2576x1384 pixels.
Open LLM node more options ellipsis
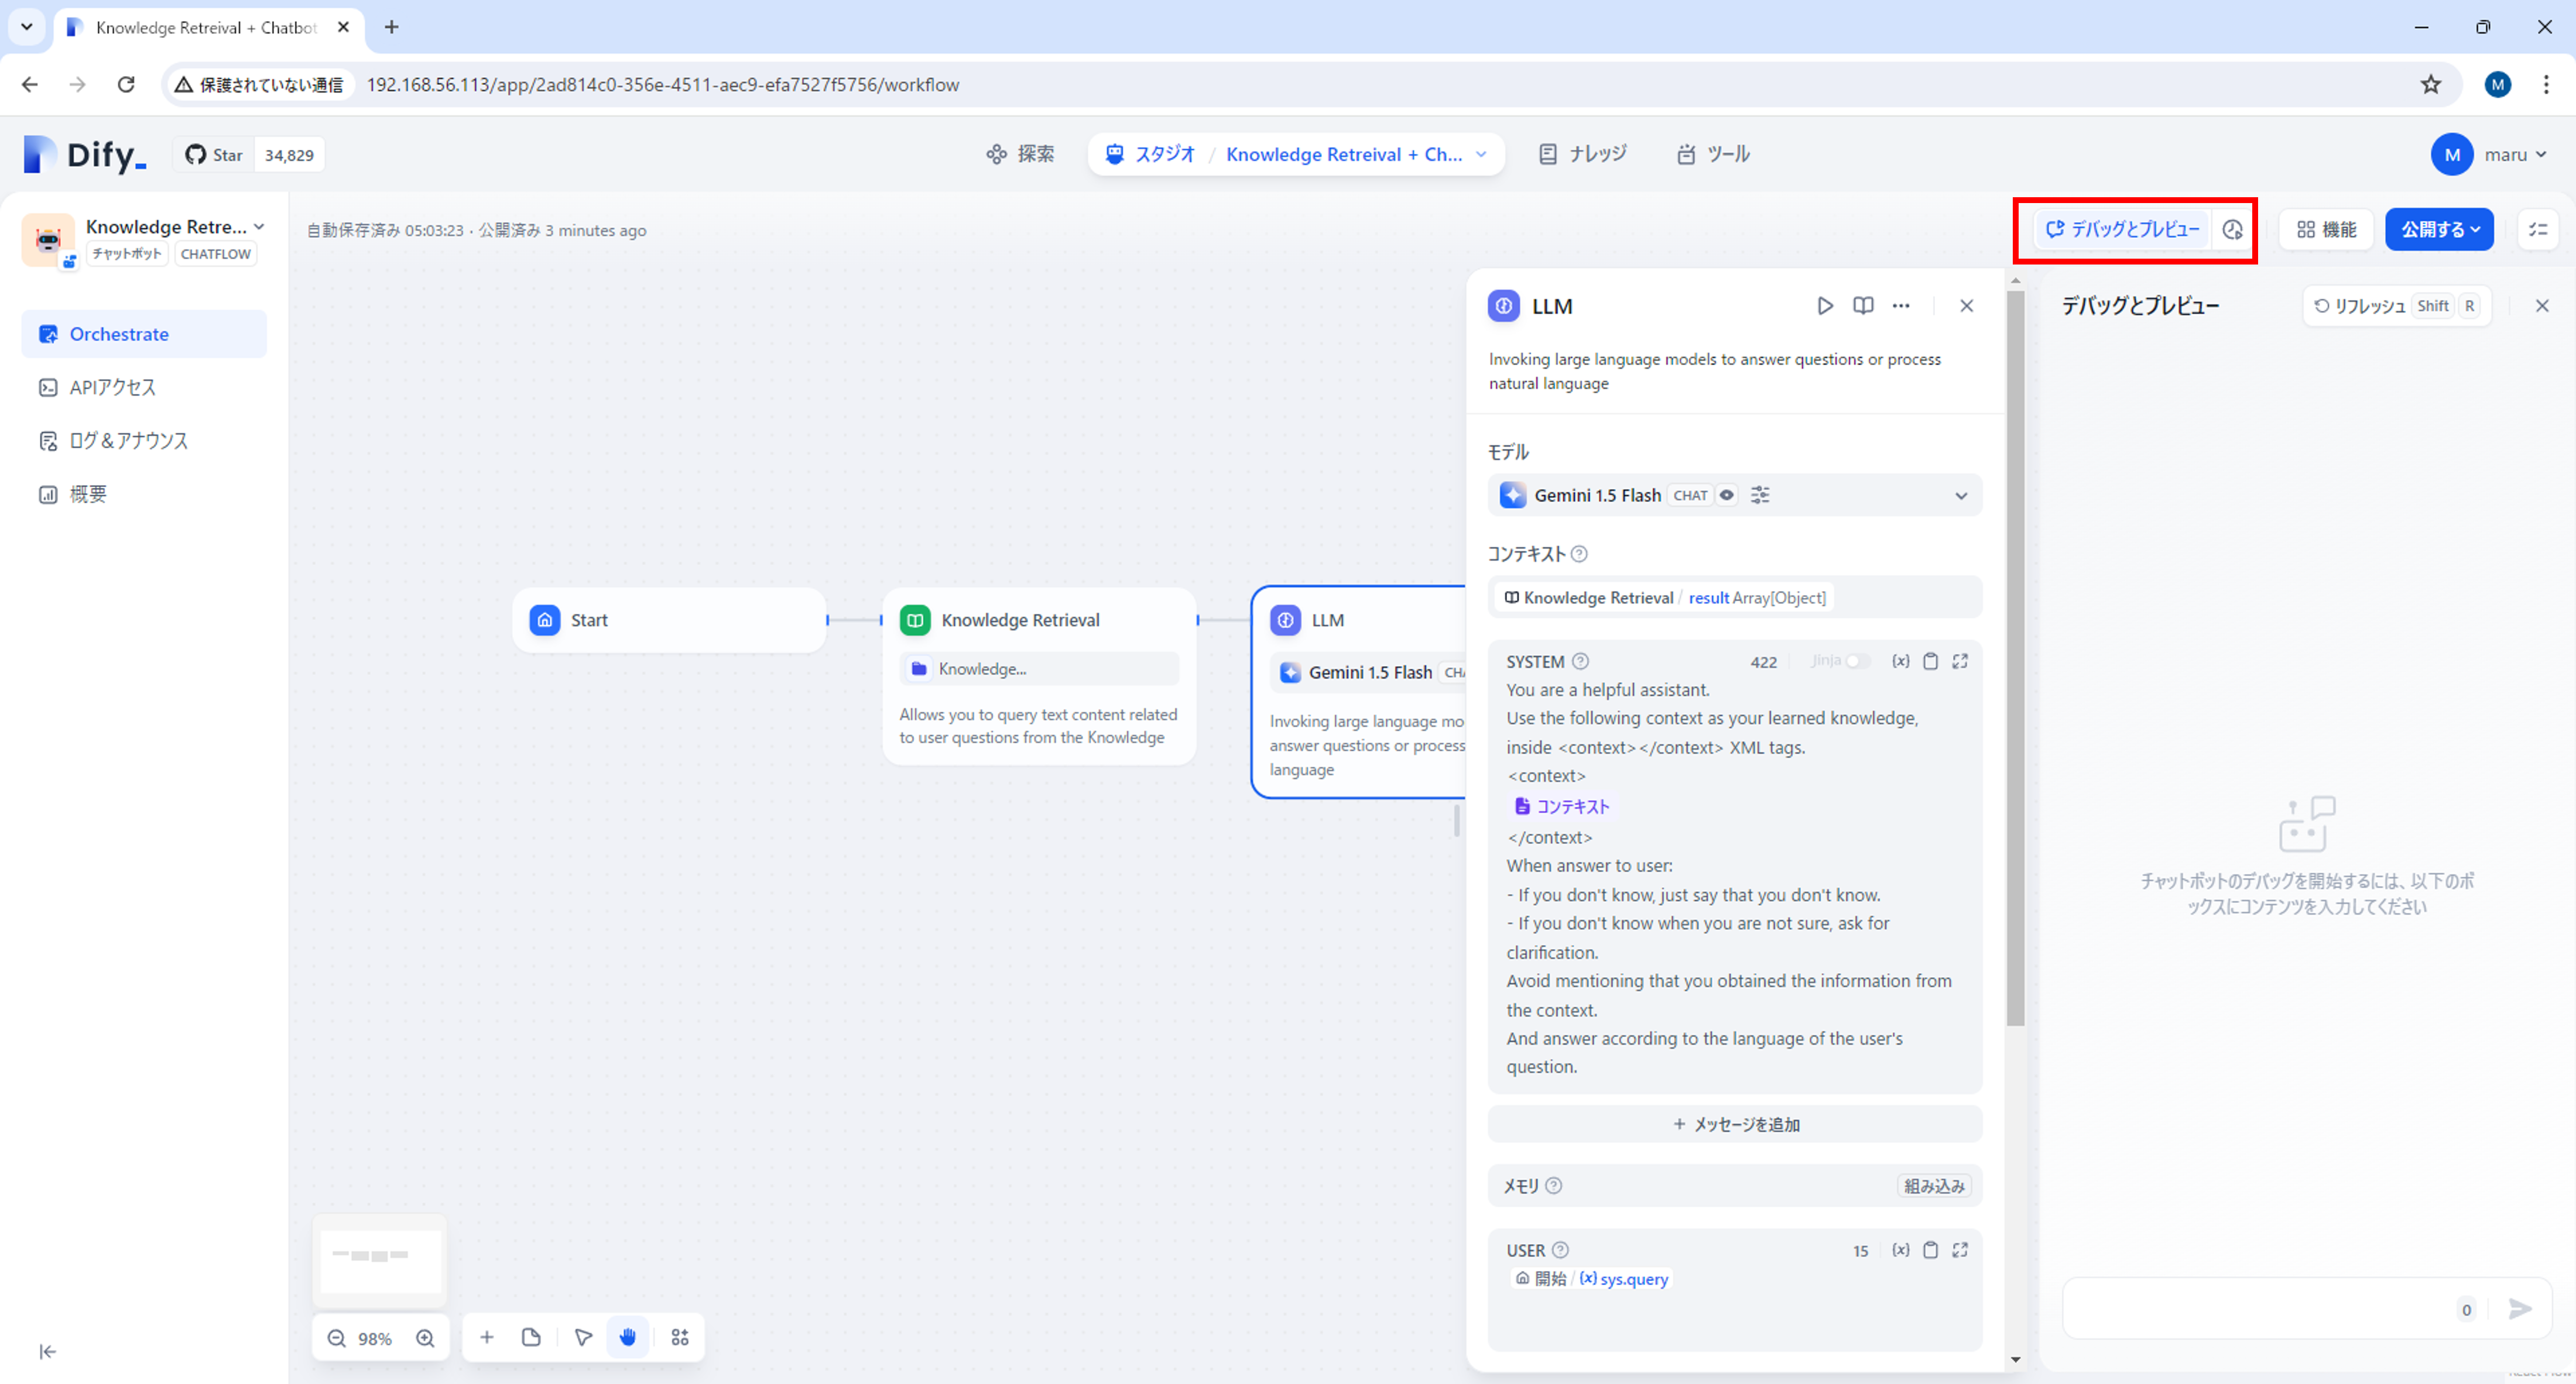tap(1900, 306)
